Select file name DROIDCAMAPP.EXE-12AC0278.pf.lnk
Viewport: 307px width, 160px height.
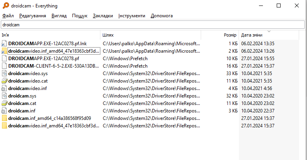[x=47, y=44]
